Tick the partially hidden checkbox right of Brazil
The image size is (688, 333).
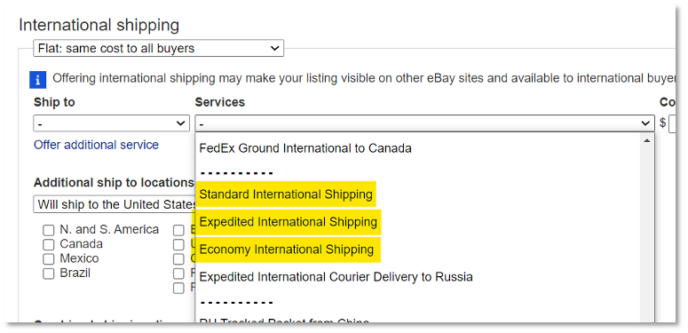178,274
